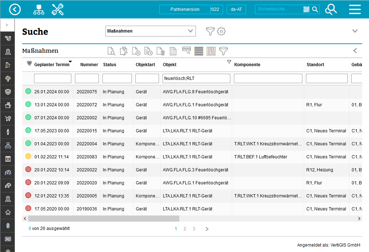
Task: Open the hamburger main menu
Action: 355,9
